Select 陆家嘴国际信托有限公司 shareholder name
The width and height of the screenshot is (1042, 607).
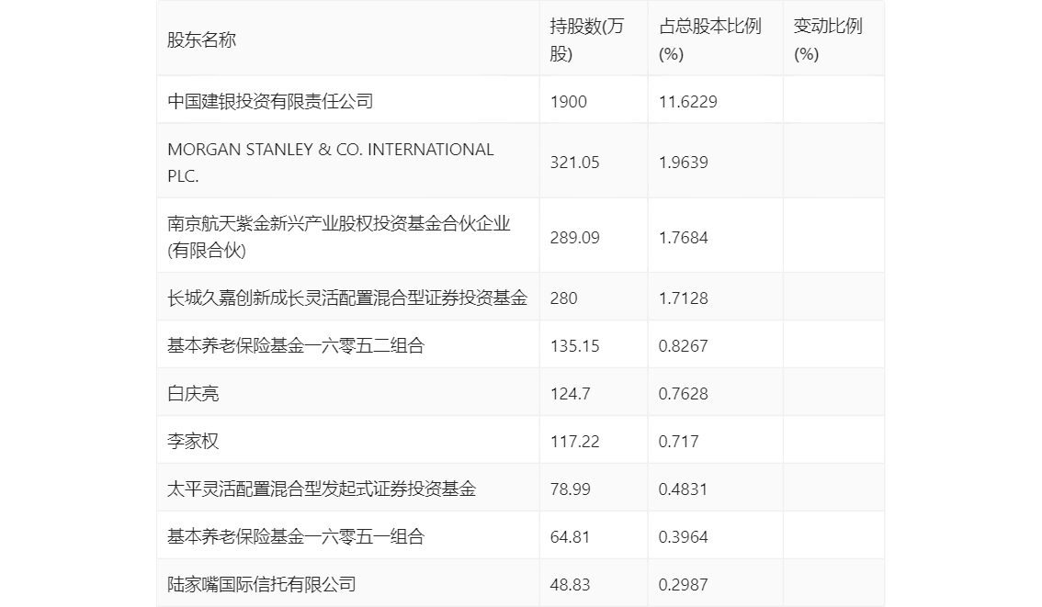click(261, 585)
